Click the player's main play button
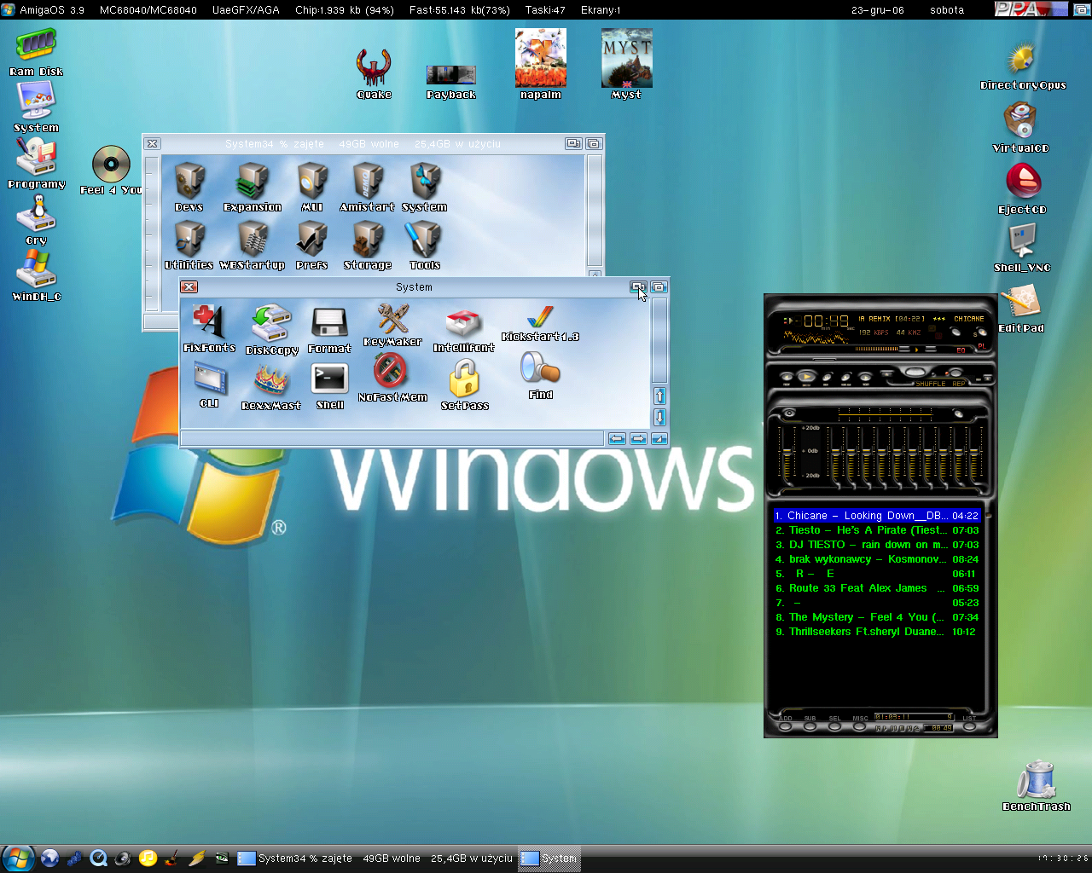The height and width of the screenshot is (873, 1092). [x=806, y=376]
